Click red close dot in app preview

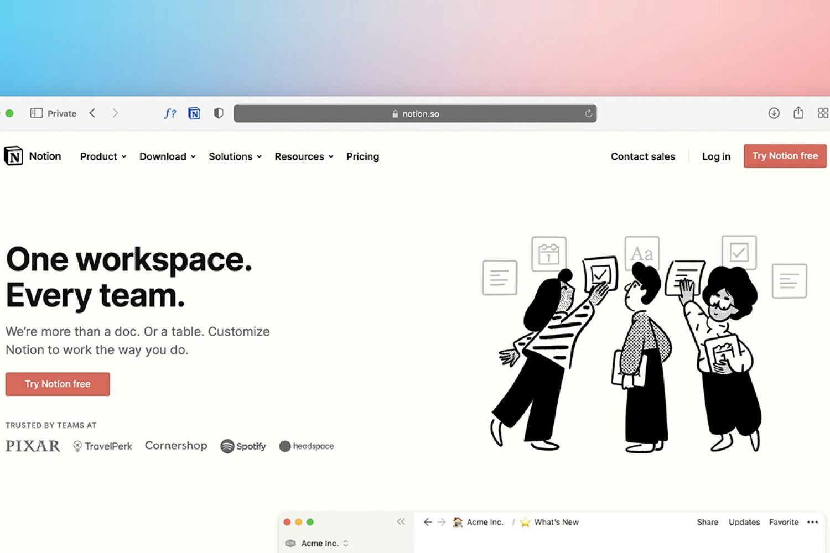click(x=287, y=522)
